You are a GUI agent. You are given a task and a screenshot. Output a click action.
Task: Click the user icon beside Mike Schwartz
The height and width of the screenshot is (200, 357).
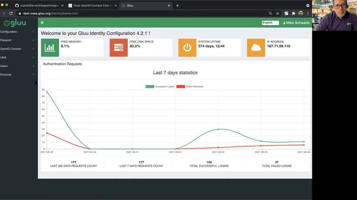(284, 23)
